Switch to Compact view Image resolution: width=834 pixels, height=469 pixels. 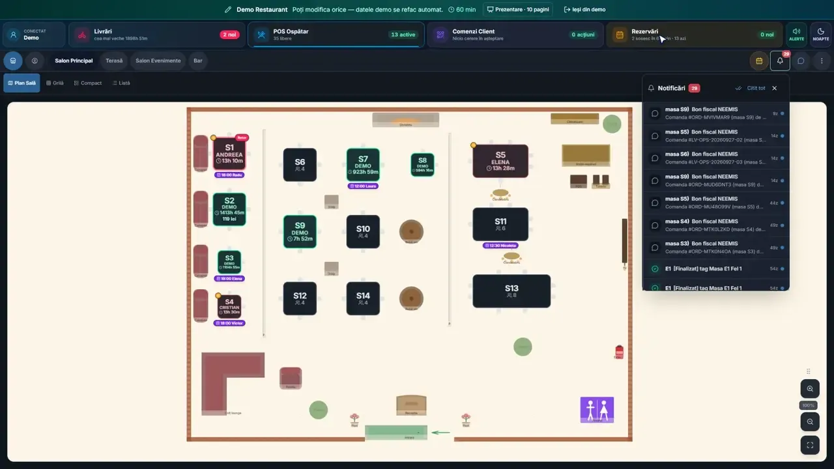click(88, 83)
